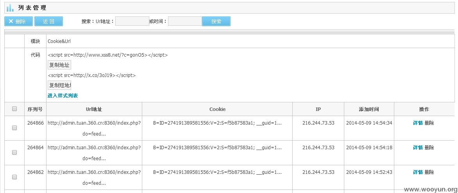This screenshot has width=458, height=193.
Task: Click the 搜索 button
Action: (216, 21)
